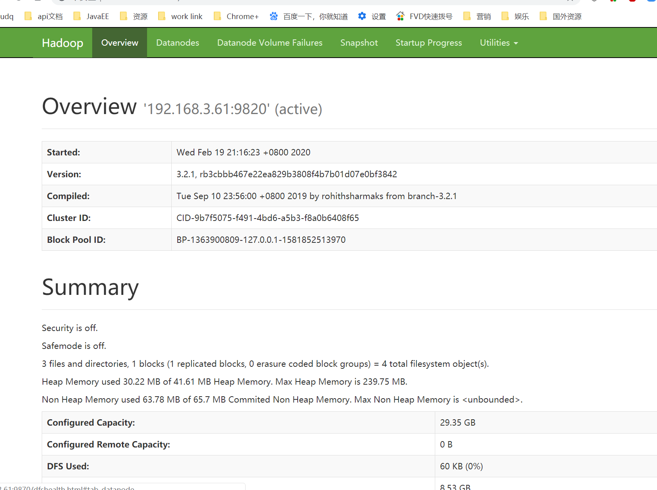657x490 pixels.
Task: Click the 'Security is off.' line
Action: (70, 328)
